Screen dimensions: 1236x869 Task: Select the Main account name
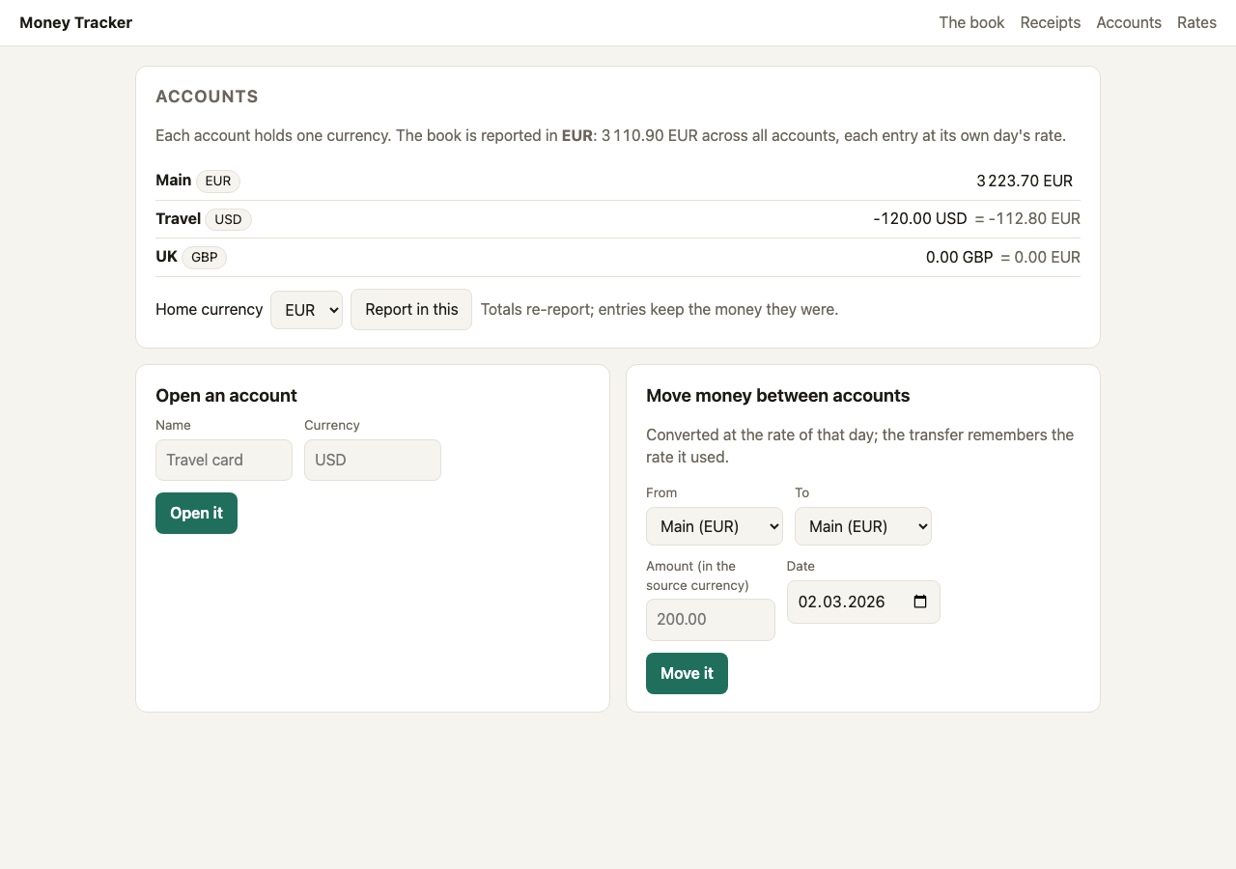click(x=174, y=181)
